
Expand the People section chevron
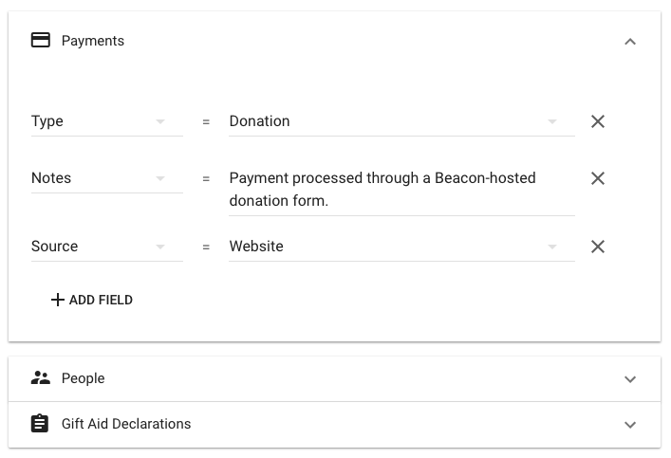630,379
